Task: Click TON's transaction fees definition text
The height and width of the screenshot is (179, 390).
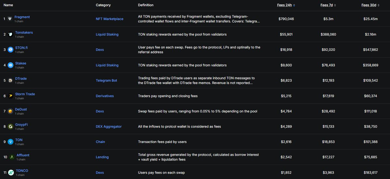Action: tap(162, 142)
